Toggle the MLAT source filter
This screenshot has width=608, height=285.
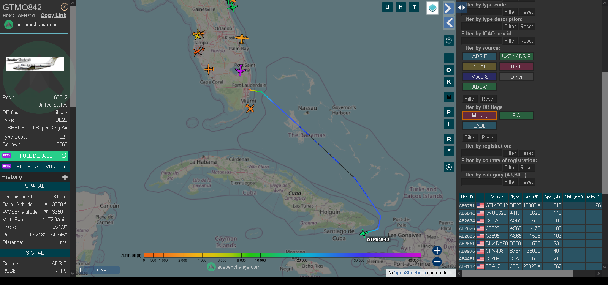480,66
